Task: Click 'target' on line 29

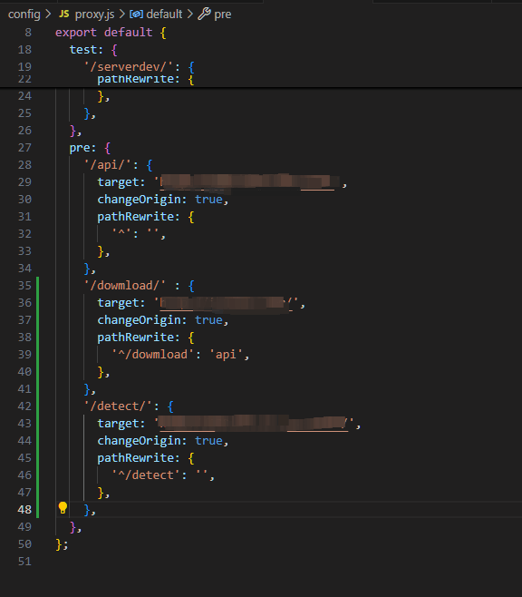Action: pyautogui.click(x=118, y=182)
